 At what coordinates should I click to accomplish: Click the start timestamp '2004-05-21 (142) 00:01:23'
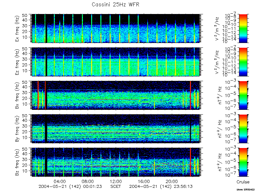(x=70, y=187)
